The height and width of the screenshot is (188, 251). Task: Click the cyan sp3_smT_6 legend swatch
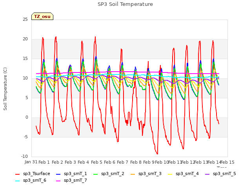tap(17, 181)
